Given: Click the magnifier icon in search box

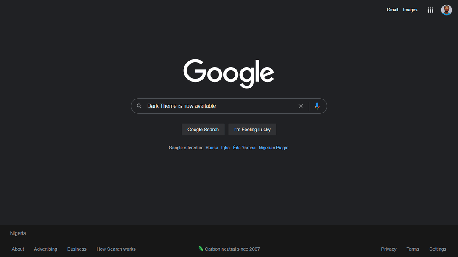Looking at the screenshot, I should click(x=140, y=106).
